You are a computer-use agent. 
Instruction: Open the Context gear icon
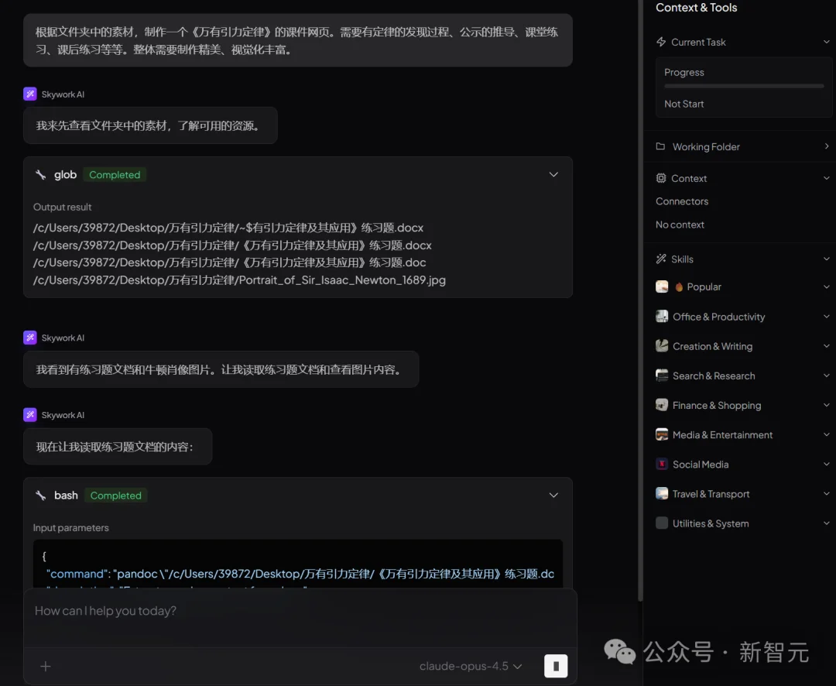[x=662, y=178]
